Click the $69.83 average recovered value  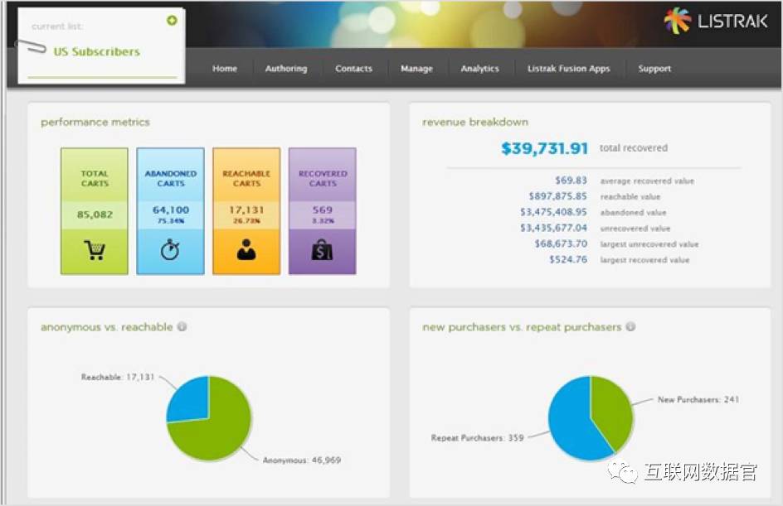point(571,181)
